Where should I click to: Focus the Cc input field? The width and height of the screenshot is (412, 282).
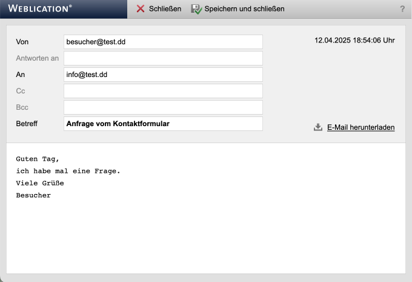tap(163, 91)
